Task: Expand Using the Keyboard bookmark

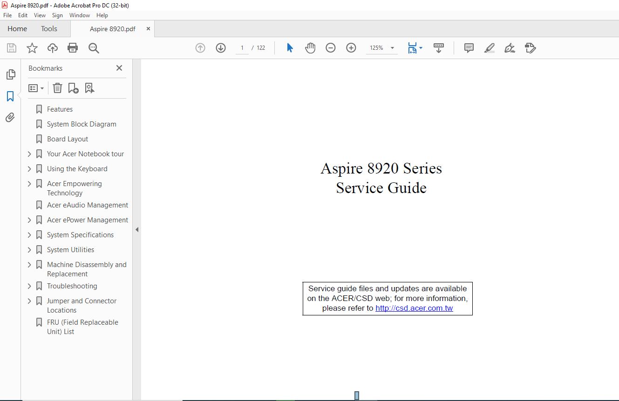Action: (29, 169)
